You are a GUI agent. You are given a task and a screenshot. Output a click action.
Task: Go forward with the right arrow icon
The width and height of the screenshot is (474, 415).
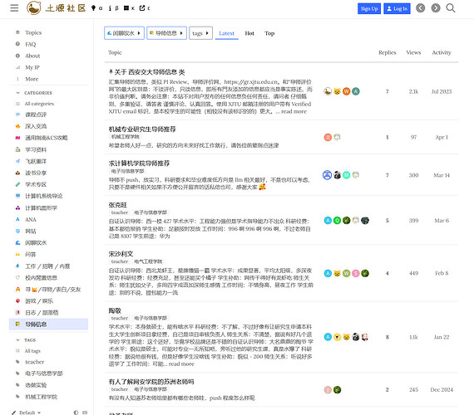coord(435,7)
